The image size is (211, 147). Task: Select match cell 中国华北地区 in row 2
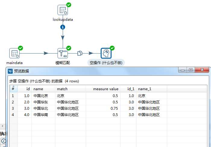70,102
